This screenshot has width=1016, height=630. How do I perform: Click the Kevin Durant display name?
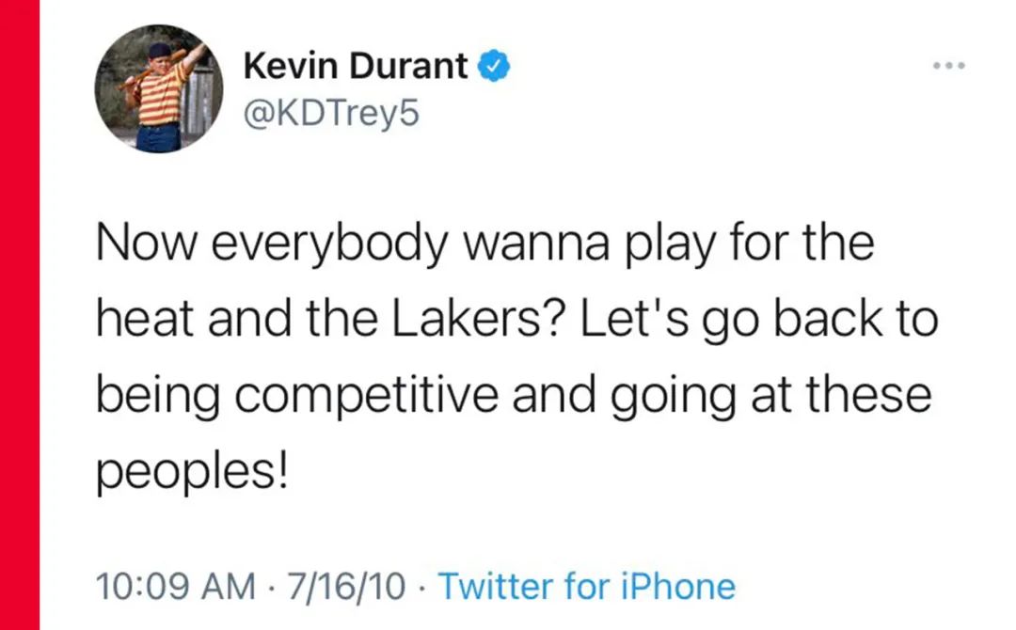(355, 67)
